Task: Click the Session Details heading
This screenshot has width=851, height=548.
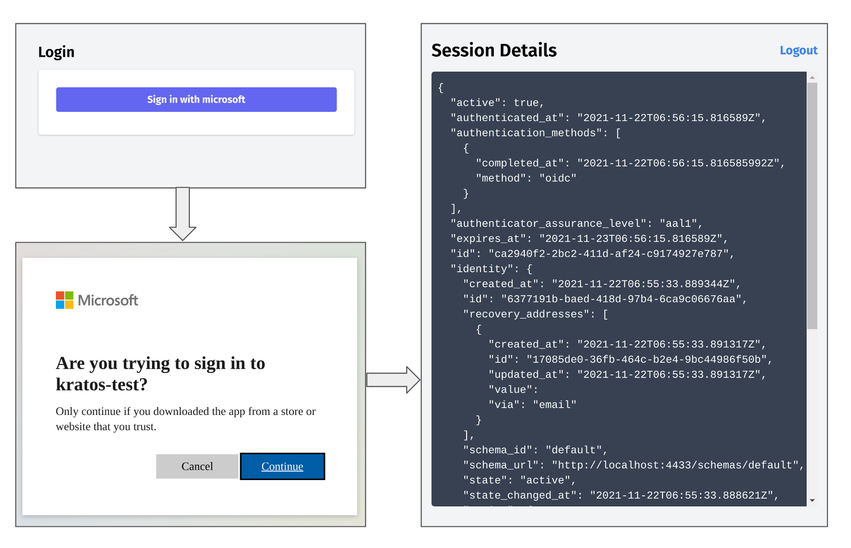Action: click(494, 50)
